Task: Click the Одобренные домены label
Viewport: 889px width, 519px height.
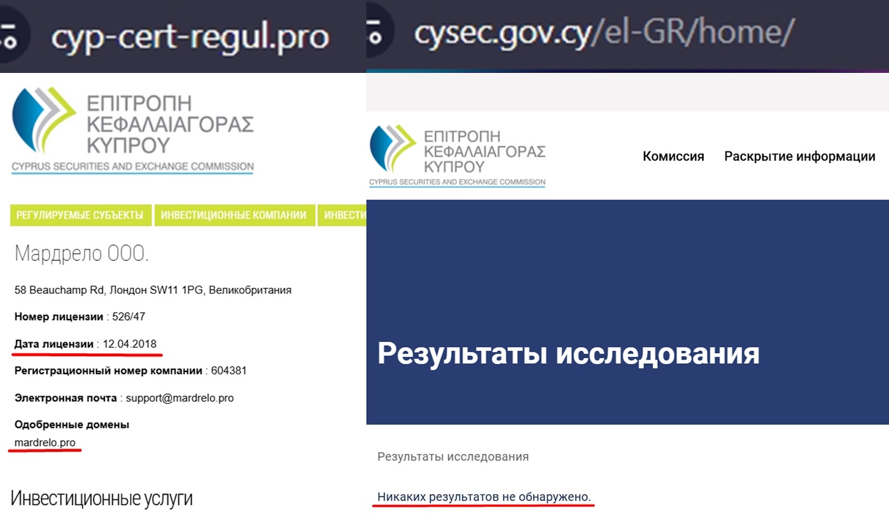Action: (x=72, y=425)
